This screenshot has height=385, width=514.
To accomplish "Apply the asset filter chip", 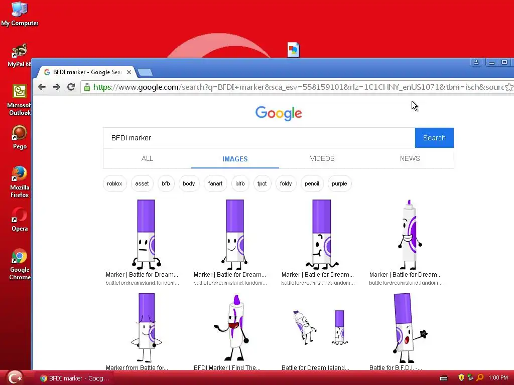I will [142, 183].
